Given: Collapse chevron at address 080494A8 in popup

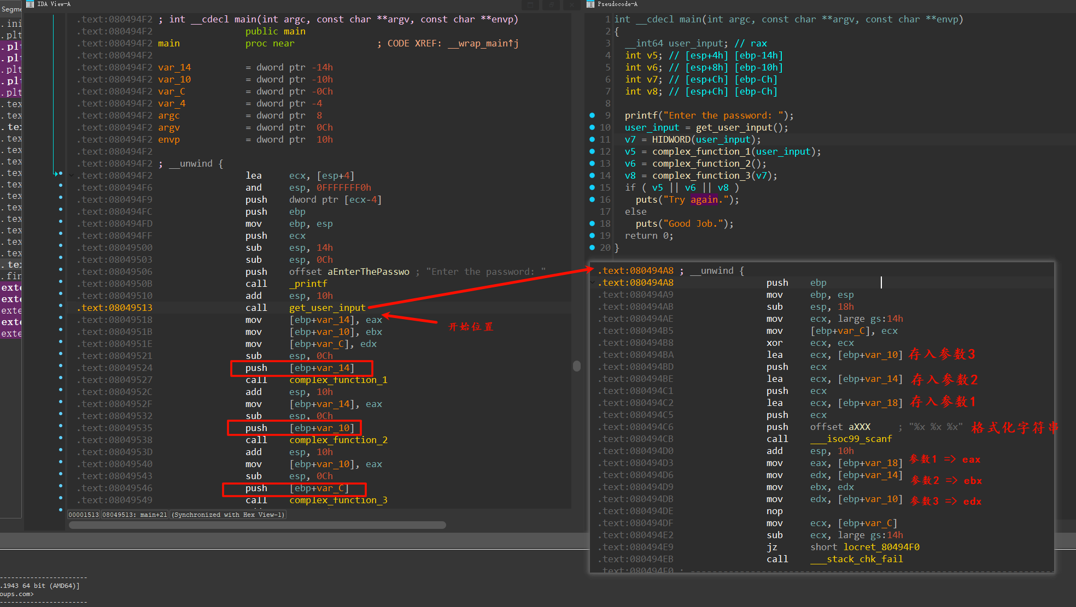Looking at the screenshot, I should [593, 282].
